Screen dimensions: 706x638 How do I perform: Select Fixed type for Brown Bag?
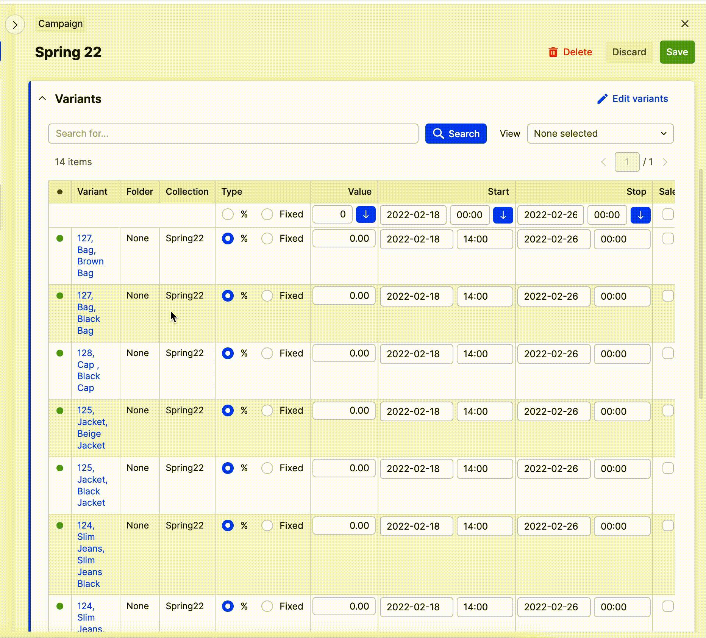coord(267,239)
